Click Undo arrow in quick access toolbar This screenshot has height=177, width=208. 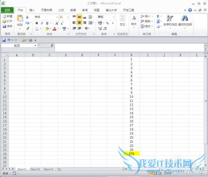click(x=9, y=40)
